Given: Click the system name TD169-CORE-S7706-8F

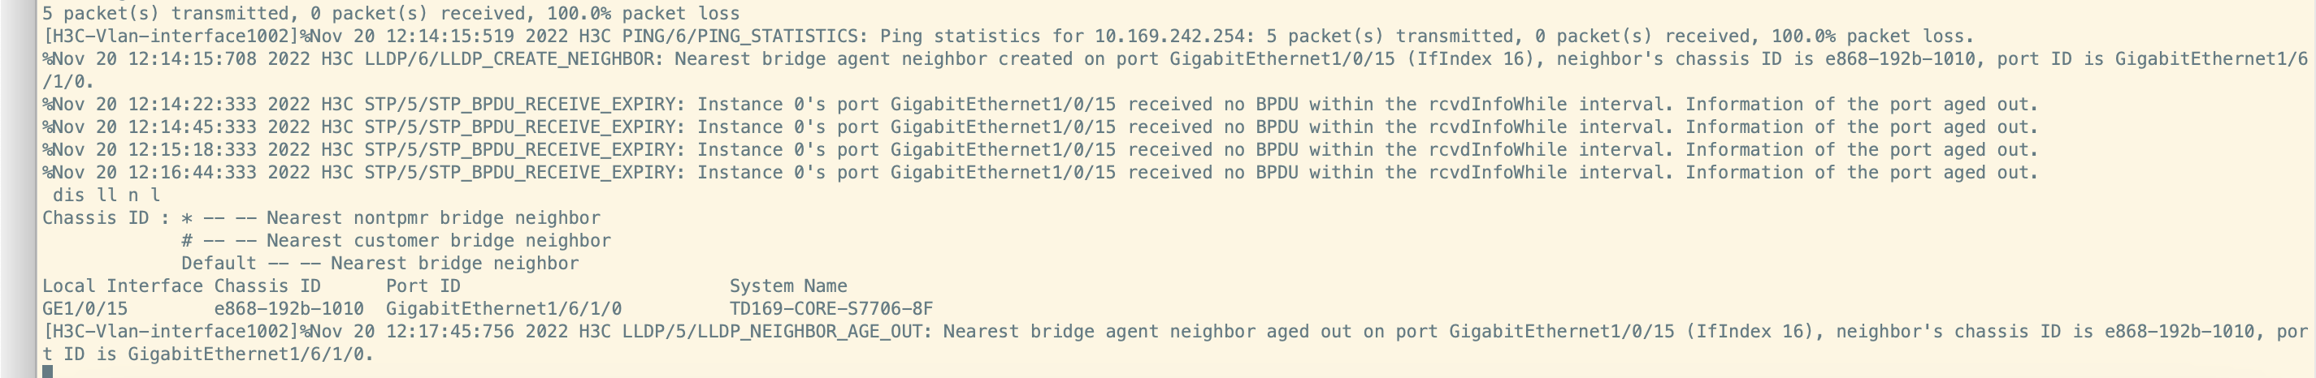Looking at the screenshot, I should coord(831,309).
